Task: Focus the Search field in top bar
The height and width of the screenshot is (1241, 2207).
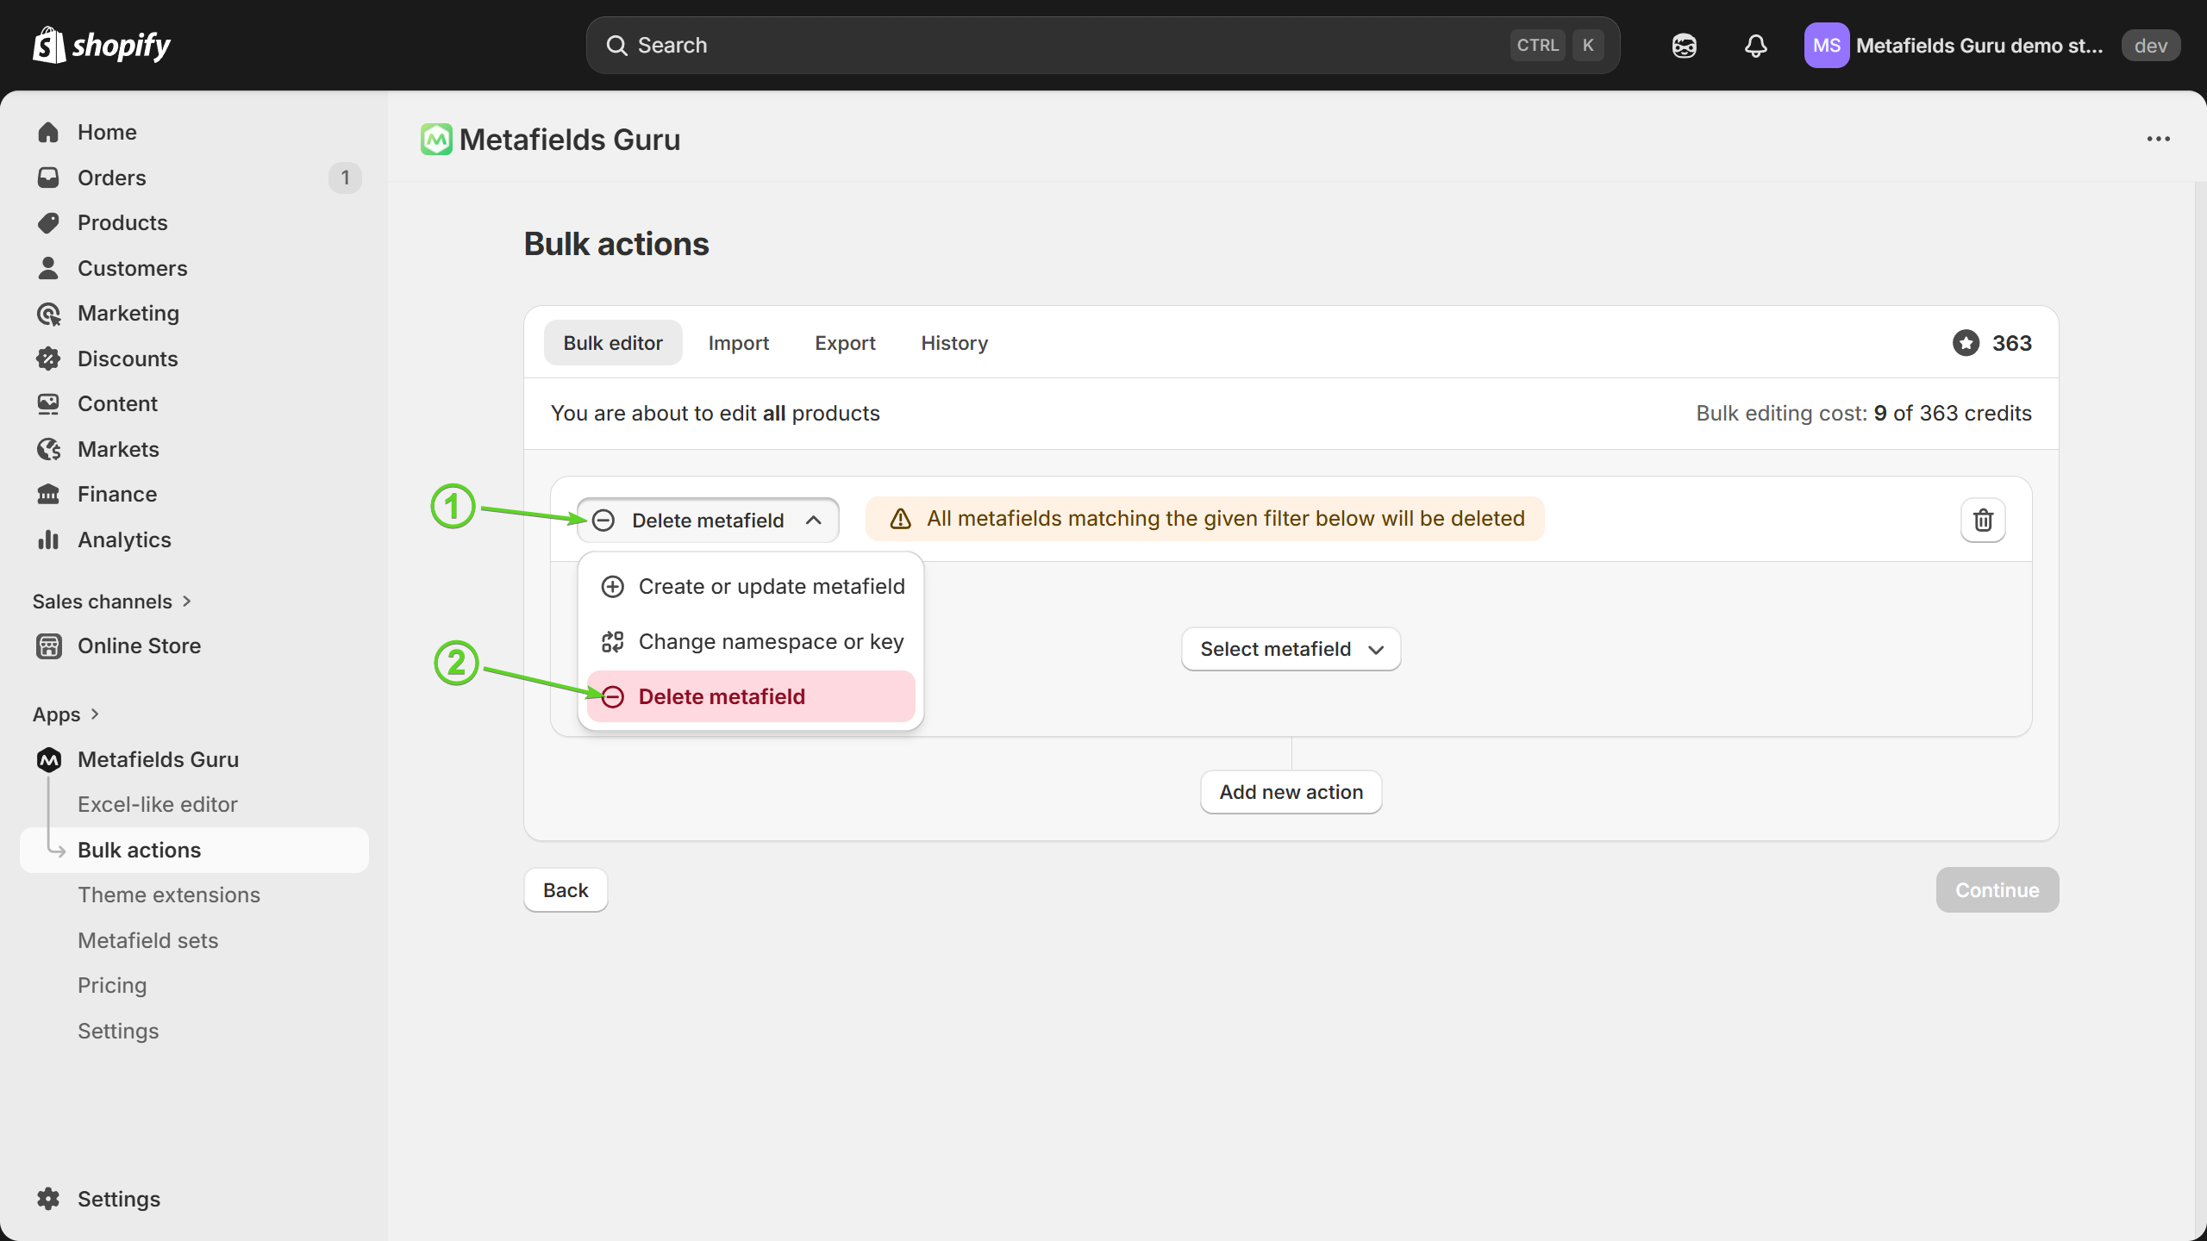Action: click(x=1069, y=45)
